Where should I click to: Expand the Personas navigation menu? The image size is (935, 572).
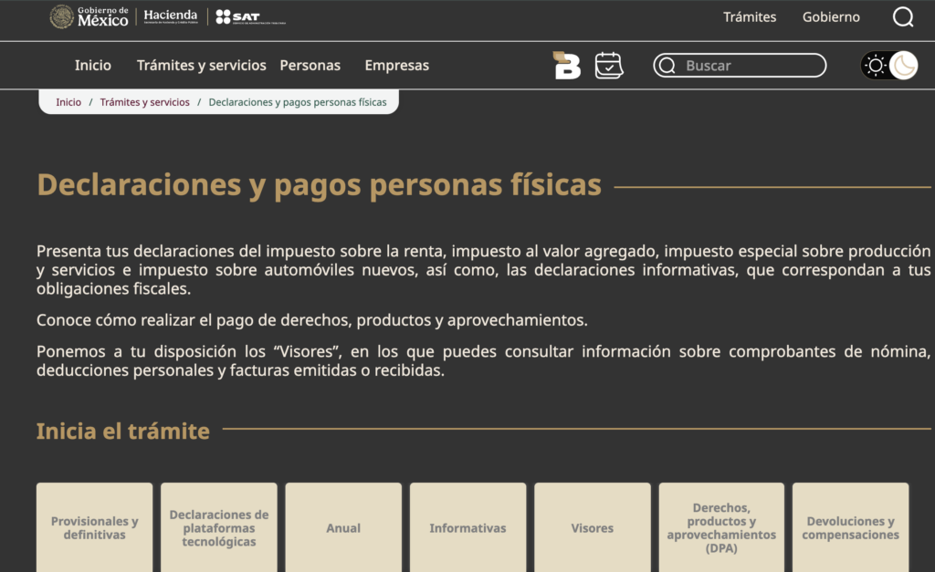click(x=310, y=66)
